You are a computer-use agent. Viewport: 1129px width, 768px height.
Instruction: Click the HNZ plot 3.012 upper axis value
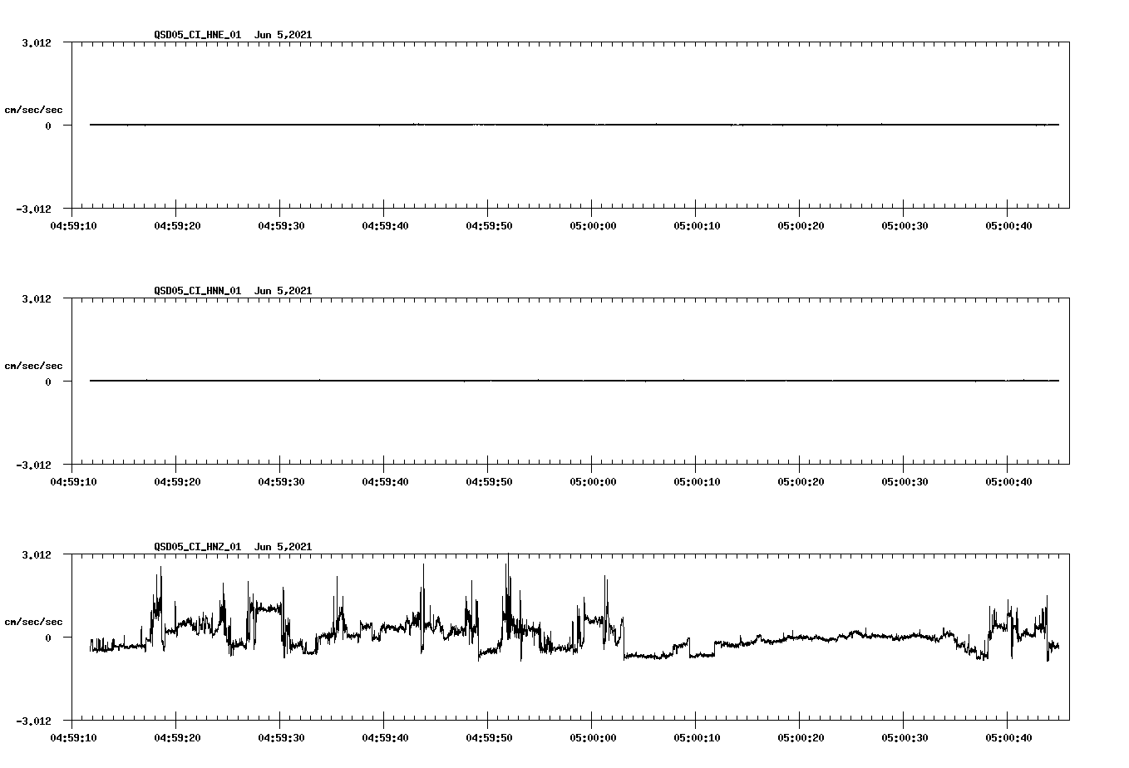coord(36,554)
